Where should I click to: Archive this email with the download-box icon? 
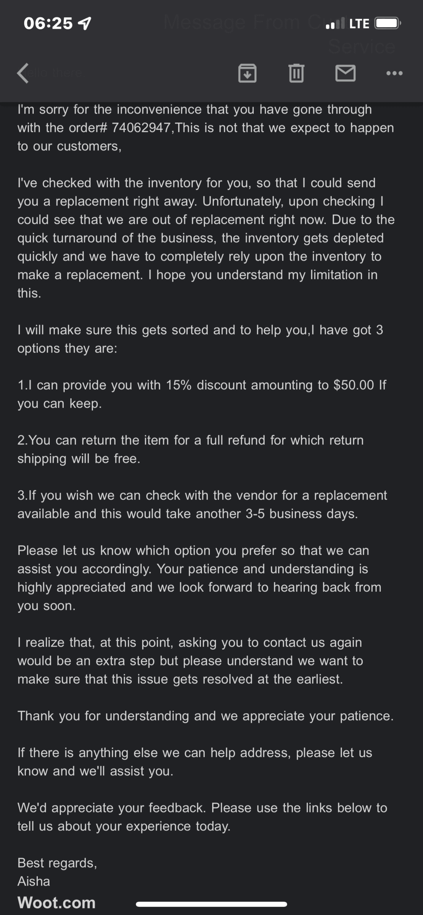click(x=247, y=73)
